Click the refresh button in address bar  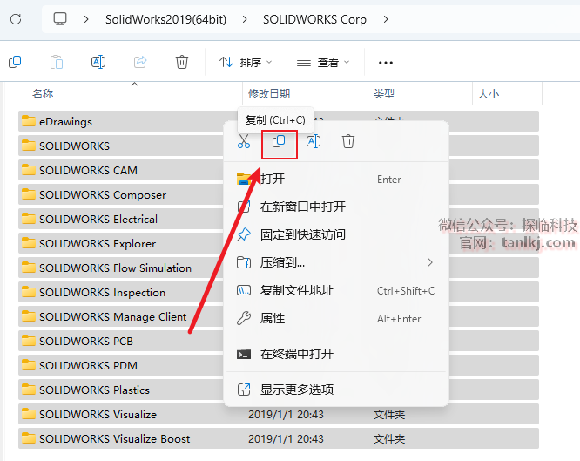click(16, 19)
